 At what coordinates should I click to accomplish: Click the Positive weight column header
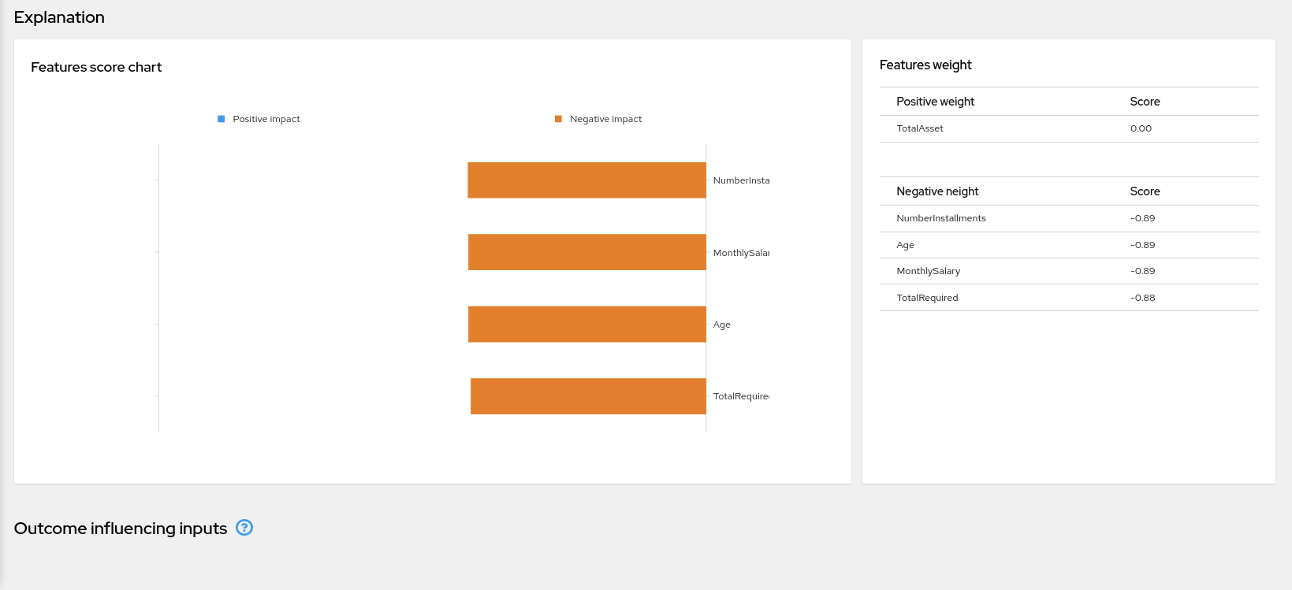936,102
